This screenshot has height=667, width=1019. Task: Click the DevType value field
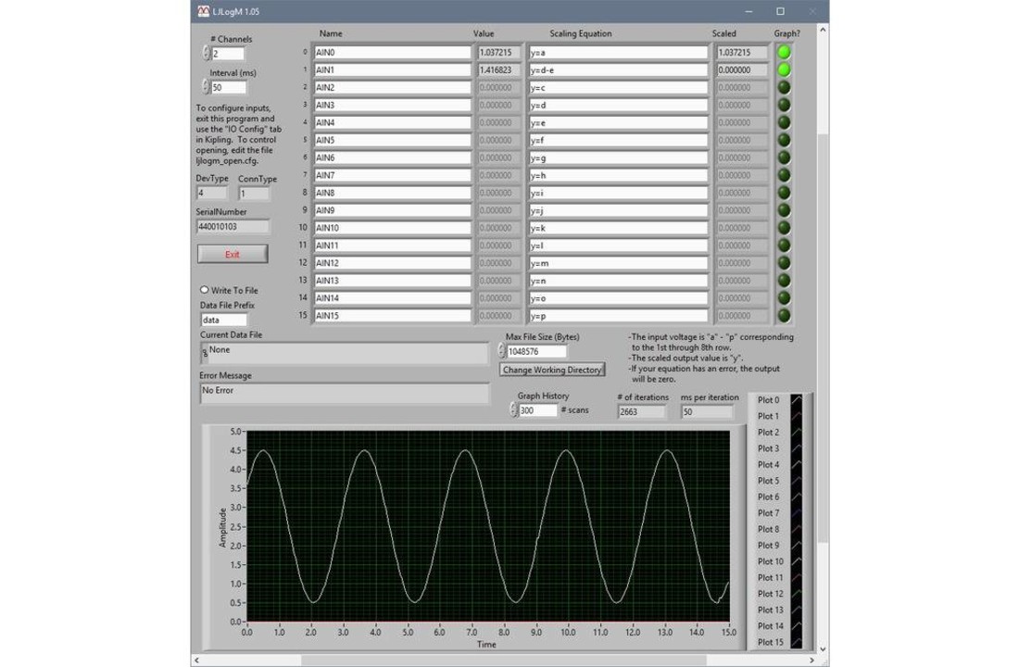(212, 193)
